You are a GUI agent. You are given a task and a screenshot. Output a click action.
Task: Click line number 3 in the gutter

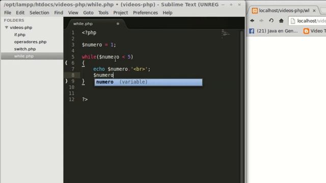[73, 45]
